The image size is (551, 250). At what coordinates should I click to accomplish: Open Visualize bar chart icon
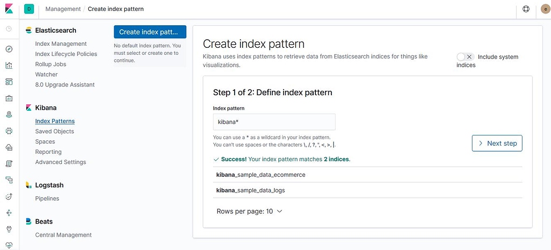tap(9, 65)
